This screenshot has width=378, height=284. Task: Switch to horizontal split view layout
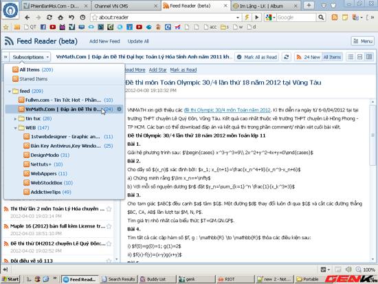pos(359,57)
